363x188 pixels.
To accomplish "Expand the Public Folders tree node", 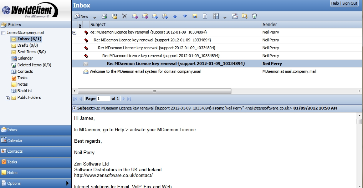I will pos(8,98).
